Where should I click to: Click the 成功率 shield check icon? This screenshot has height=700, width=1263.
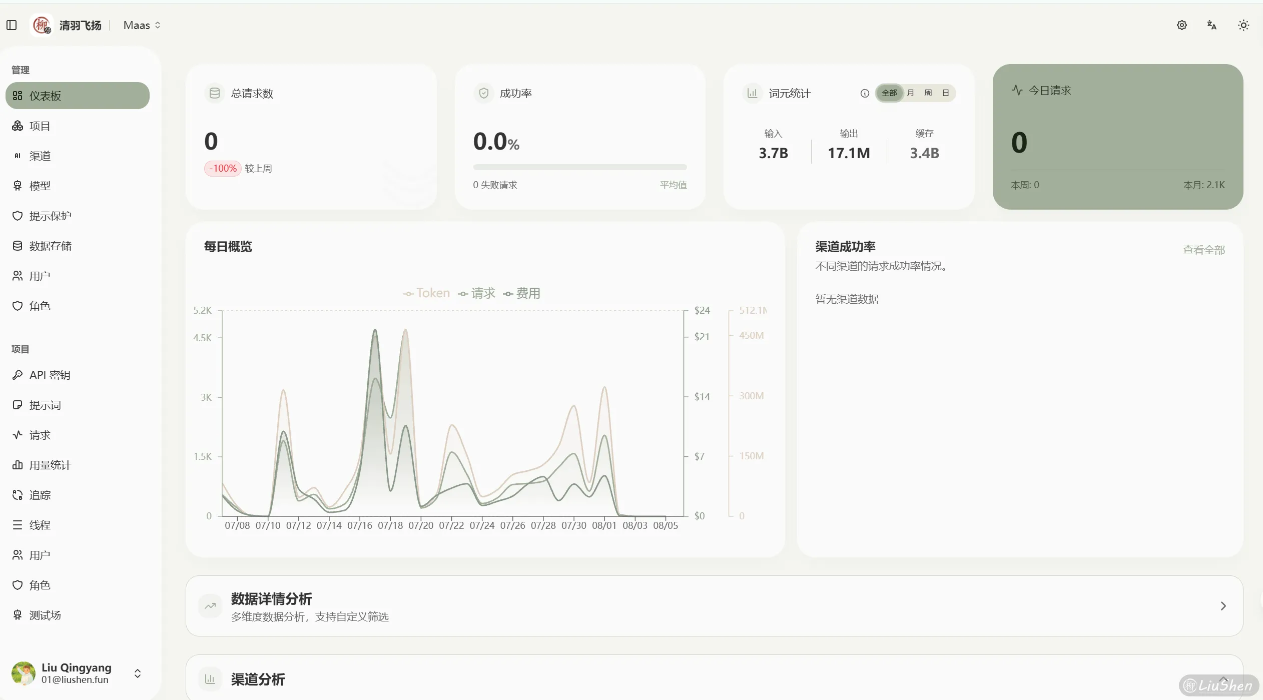pos(483,93)
